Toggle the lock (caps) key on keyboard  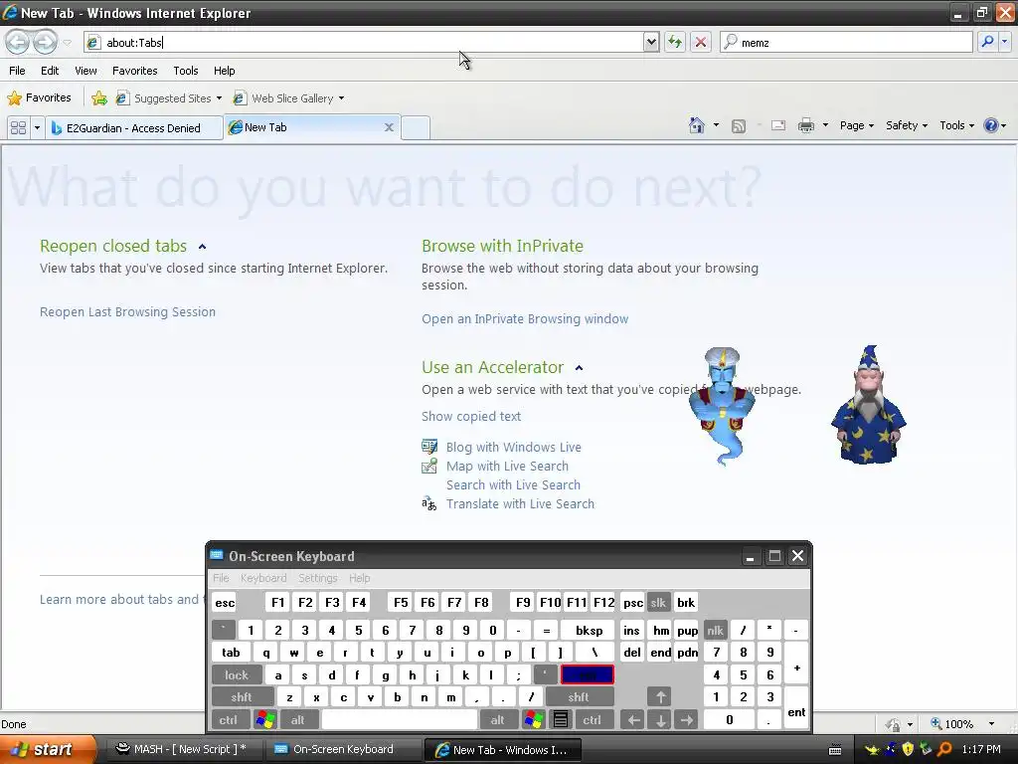[x=237, y=675]
